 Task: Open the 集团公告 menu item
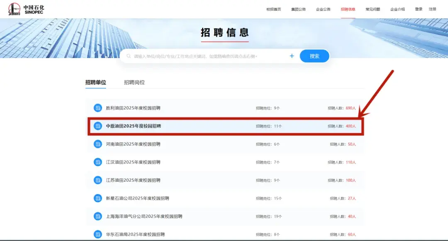[x=299, y=9]
